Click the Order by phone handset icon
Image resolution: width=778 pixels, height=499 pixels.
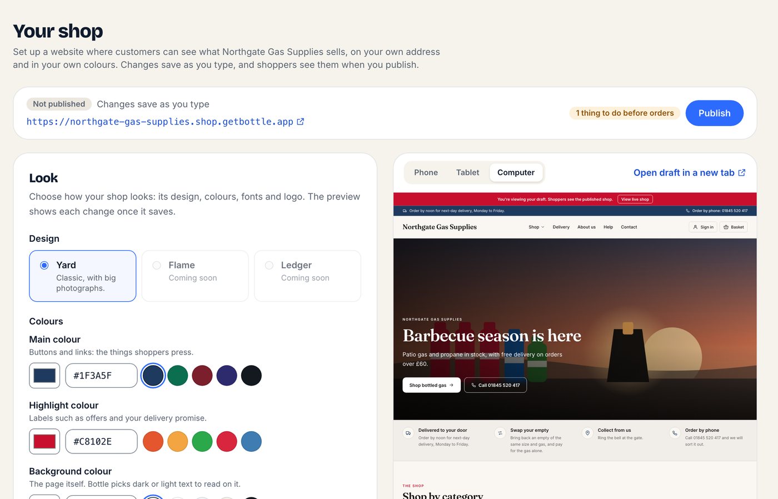675,433
